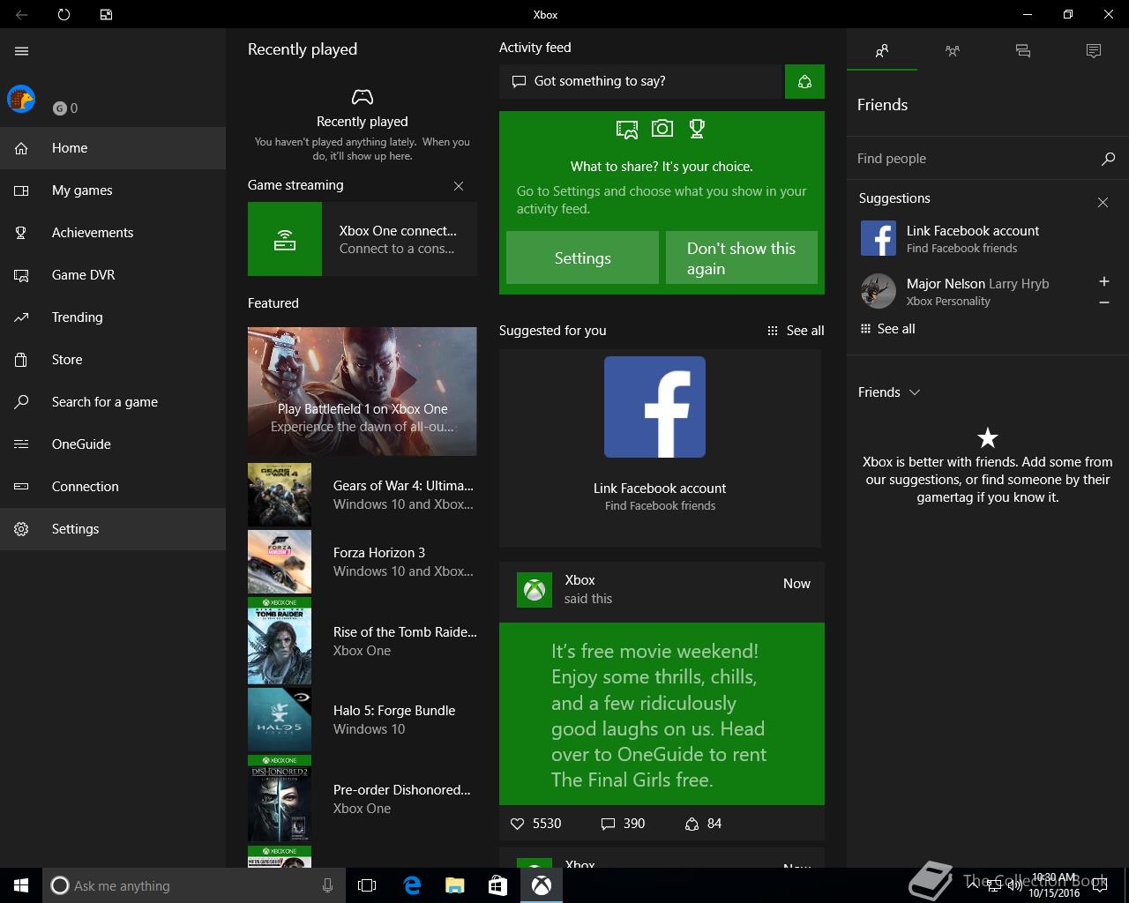This screenshot has width=1129, height=903.
Task: Click See all under Suggestions
Action: pyautogui.click(x=887, y=329)
